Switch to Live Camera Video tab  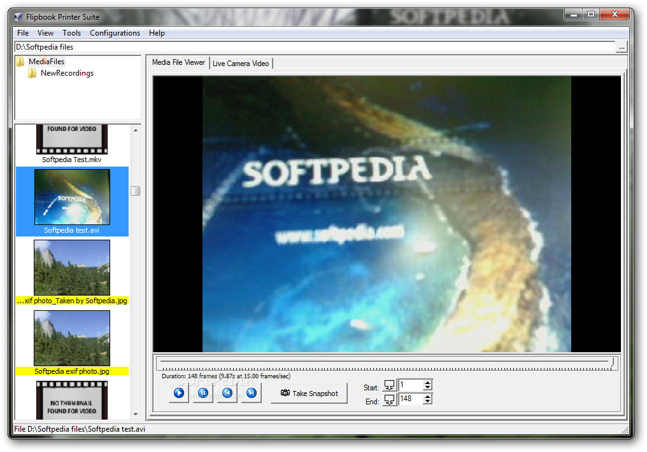(241, 64)
